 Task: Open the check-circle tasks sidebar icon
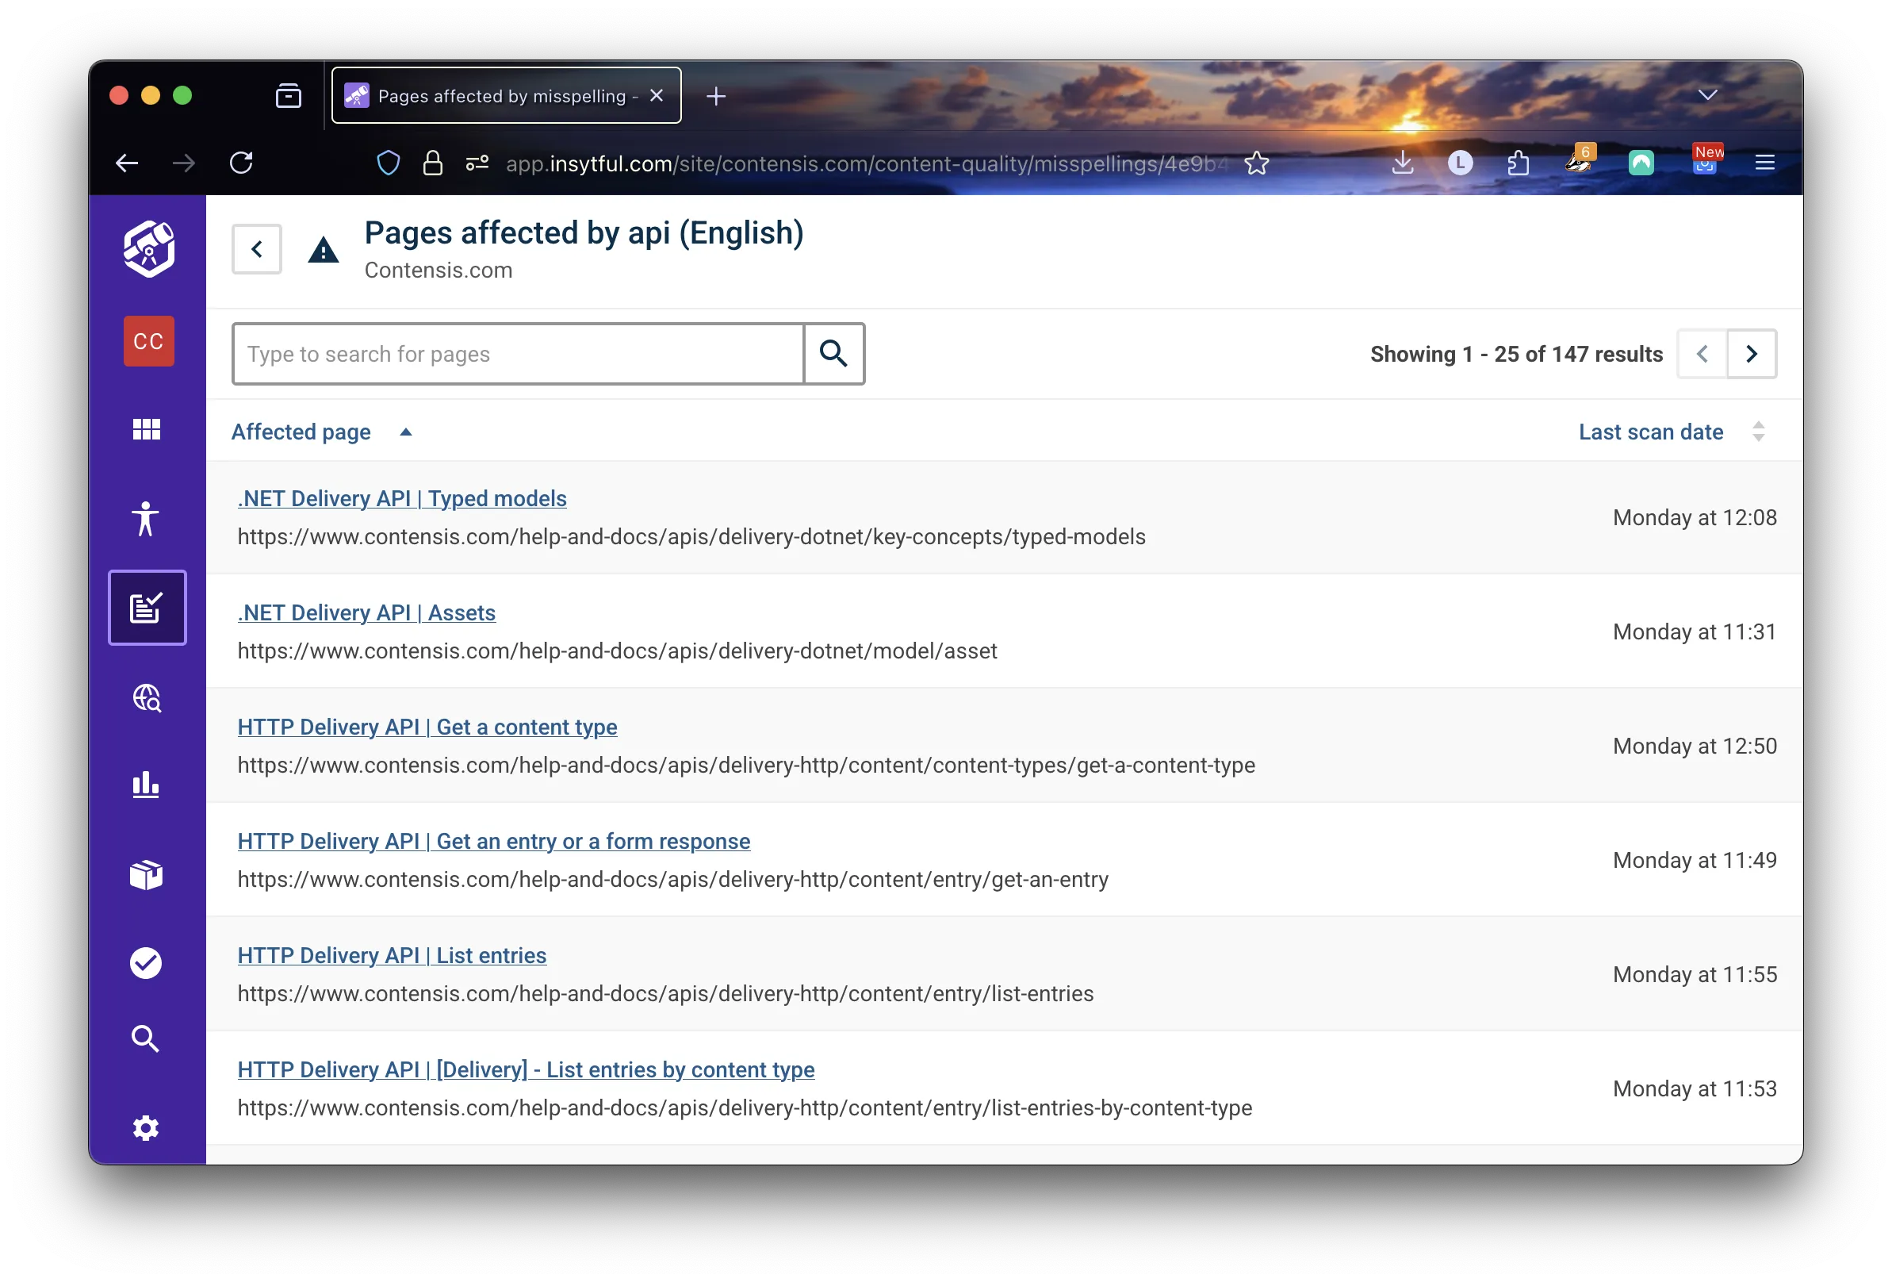click(x=146, y=963)
